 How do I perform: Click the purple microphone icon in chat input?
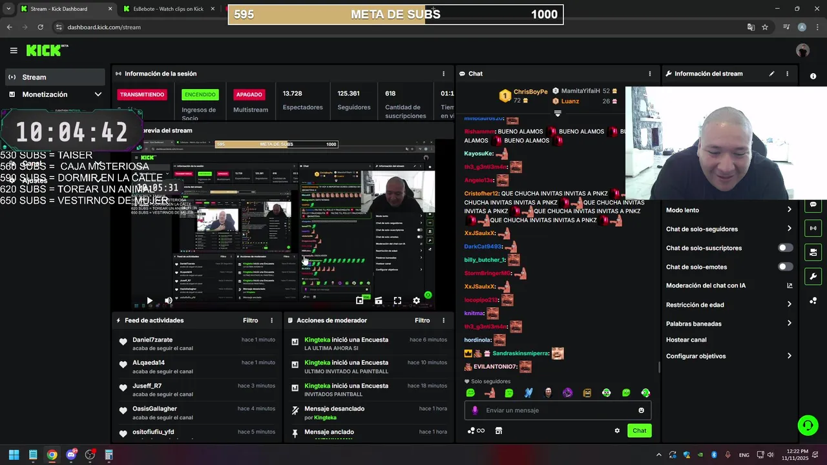(475, 410)
